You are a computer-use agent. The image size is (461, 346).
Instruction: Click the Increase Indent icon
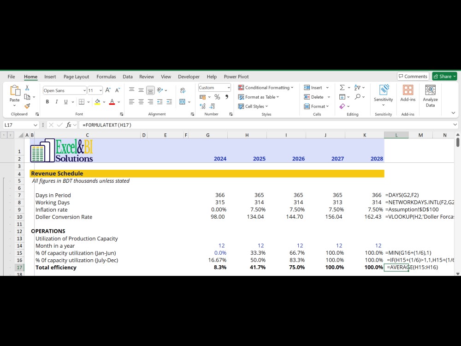(169, 102)
